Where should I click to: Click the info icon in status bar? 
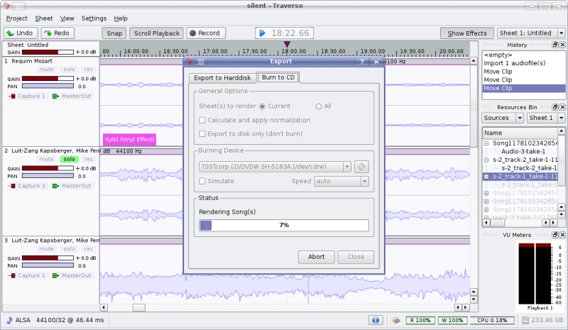tap(376, 320)
